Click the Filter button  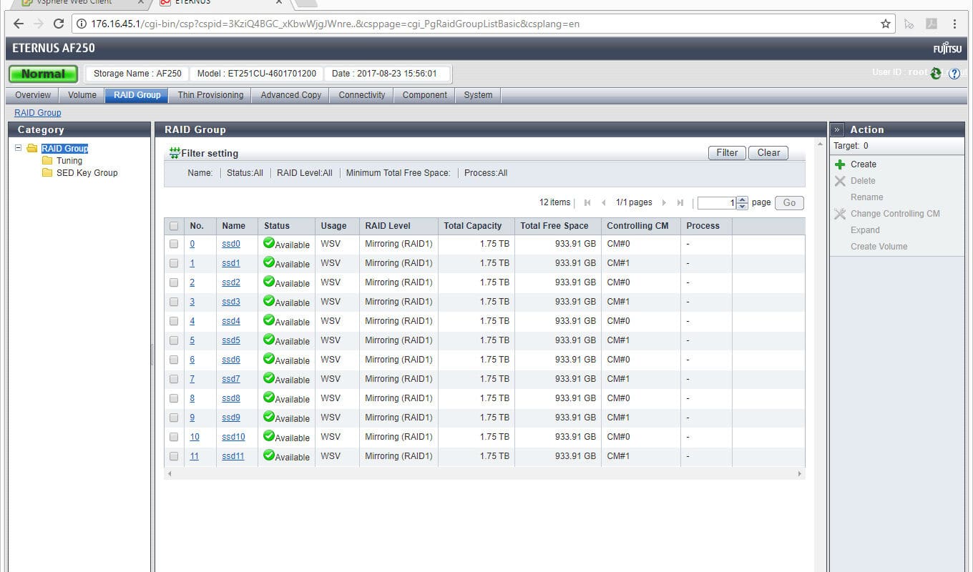pyautogui.click(x=727, y=153)
